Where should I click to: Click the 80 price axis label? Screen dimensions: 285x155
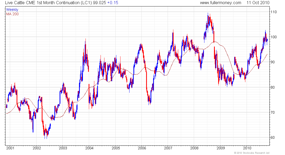pos(273,87)
